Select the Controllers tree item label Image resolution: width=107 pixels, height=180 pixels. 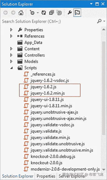[x=34, y=55]
